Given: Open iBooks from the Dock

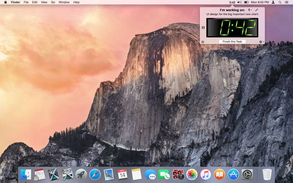Looking at the screenshot, I should pos(219,175).
